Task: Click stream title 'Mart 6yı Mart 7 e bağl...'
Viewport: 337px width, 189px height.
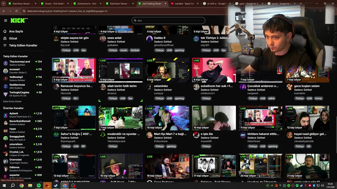Action: tap(170, 134)
